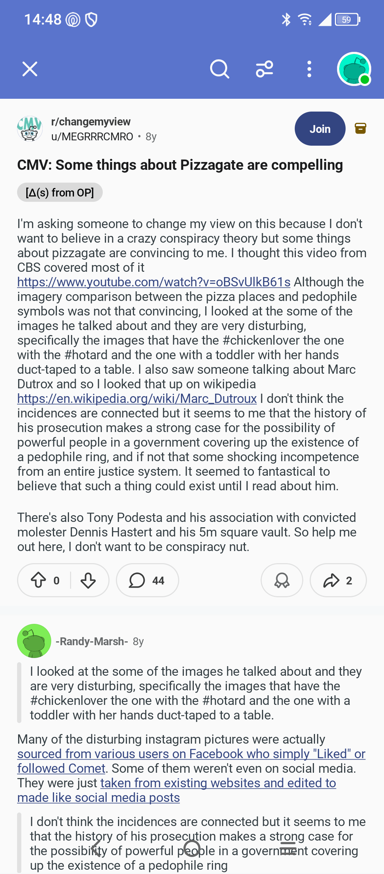Tap the search magnifier icon

[x=219, y=69]
